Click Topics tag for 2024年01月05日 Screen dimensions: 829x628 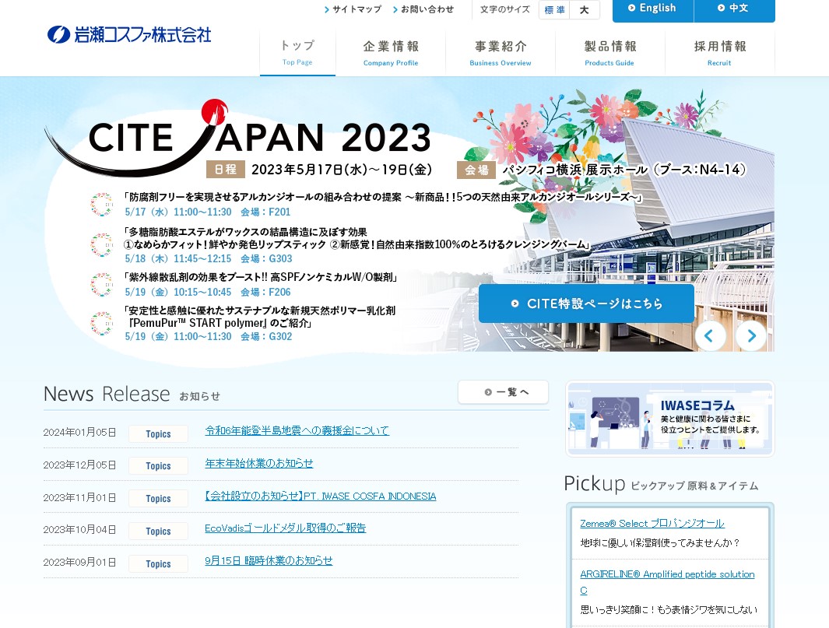158,433
